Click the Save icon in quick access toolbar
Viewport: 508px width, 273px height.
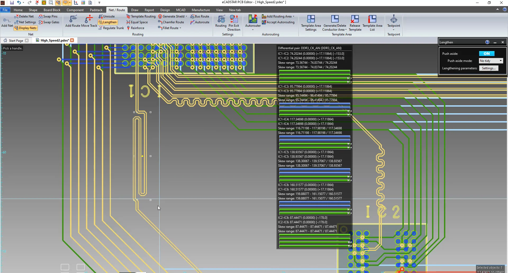(x=12, y=3)
